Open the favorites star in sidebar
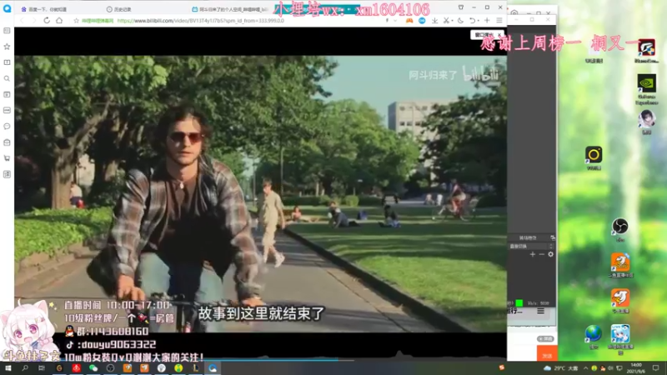 [x=7, y=47]
